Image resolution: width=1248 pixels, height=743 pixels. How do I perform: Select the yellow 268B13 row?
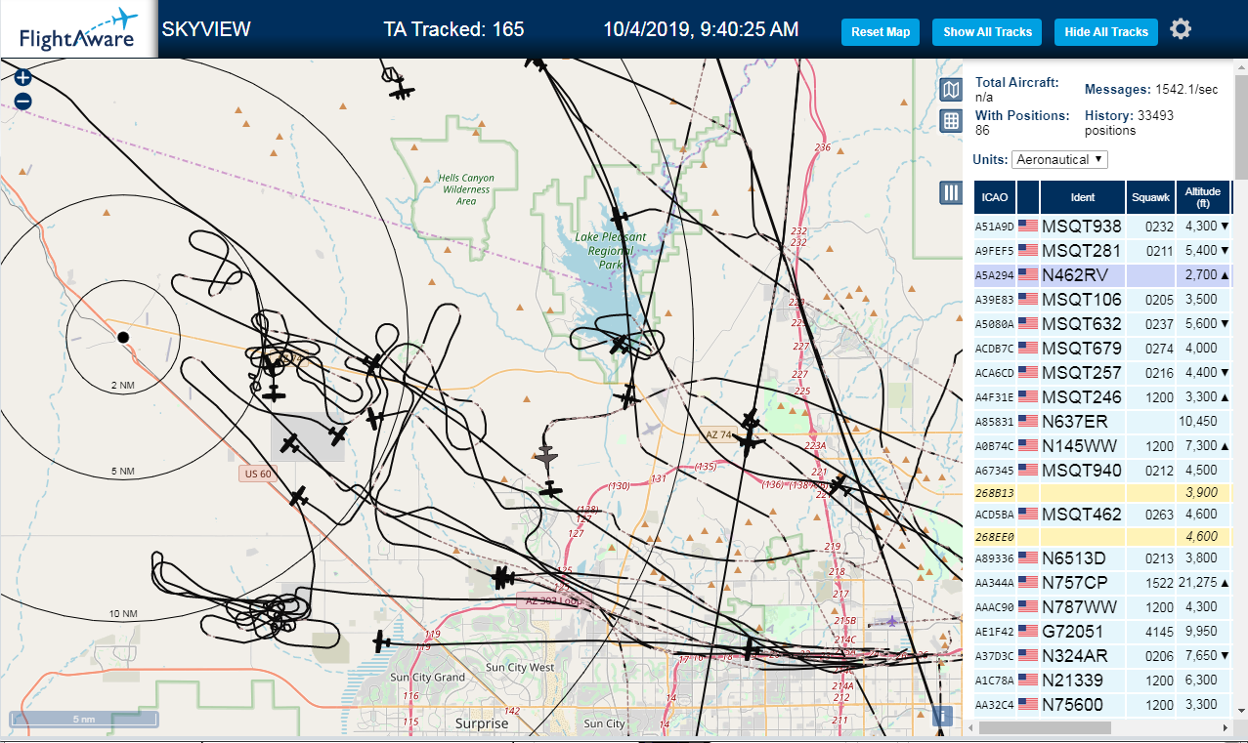coord(1103,492)
